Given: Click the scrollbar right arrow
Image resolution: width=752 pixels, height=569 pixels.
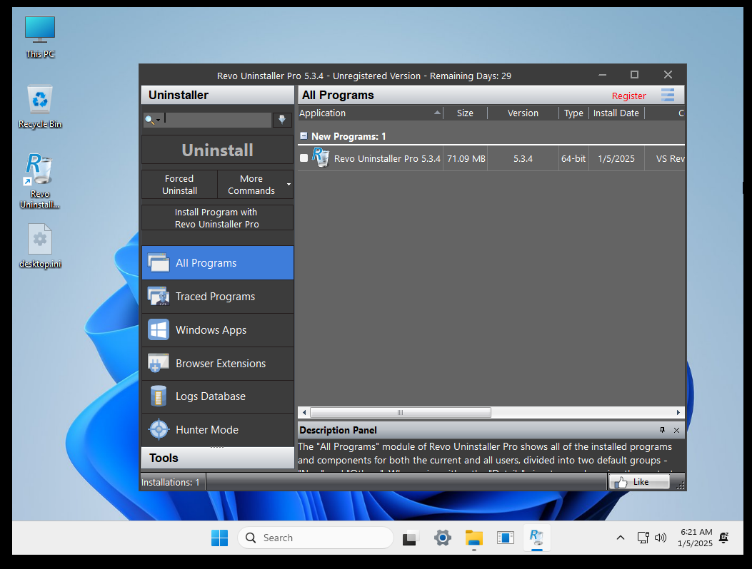Looking at the screenshot, I should pos(678,412).
